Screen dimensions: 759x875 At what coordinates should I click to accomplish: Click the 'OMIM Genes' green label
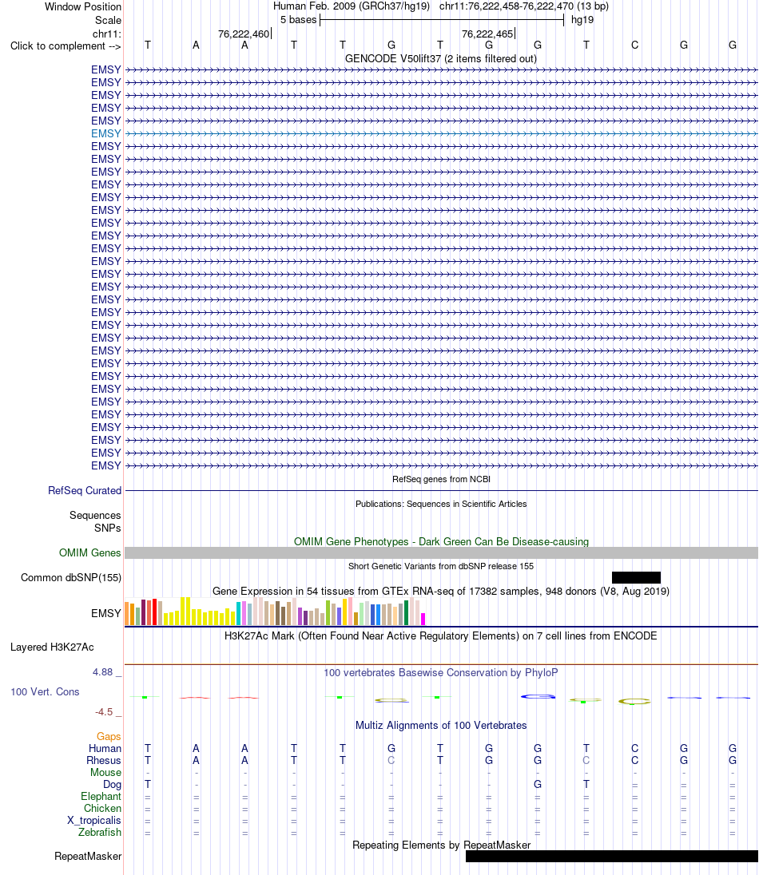[90, 553]
